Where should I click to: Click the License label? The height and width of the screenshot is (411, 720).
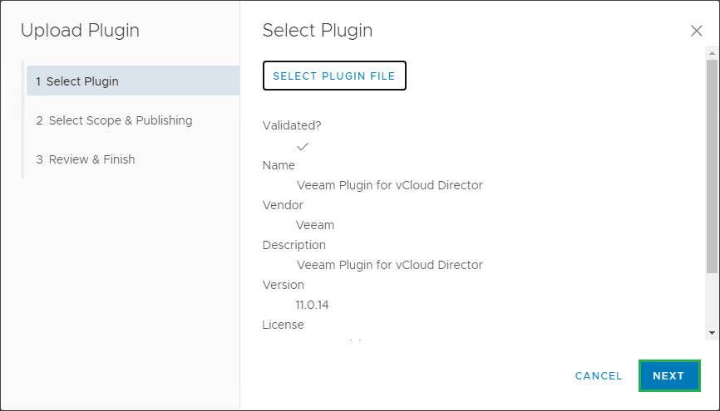click(283, 325)
